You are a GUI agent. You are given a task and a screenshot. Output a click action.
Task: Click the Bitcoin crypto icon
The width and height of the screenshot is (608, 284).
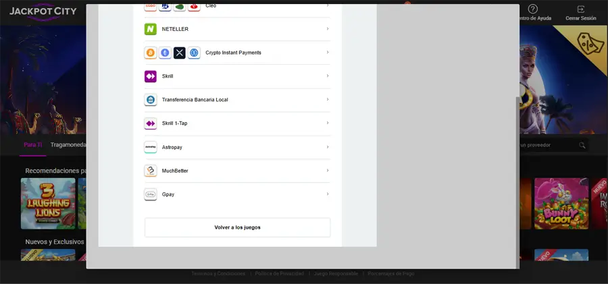pos(151,53)
